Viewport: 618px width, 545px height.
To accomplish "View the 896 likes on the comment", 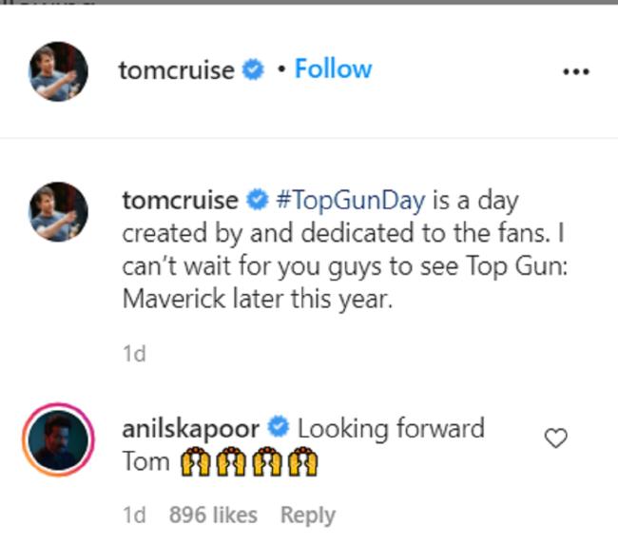I will tap(213, 515).
